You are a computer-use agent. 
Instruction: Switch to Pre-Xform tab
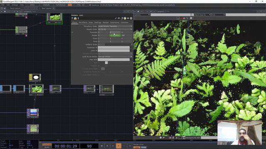83,22
